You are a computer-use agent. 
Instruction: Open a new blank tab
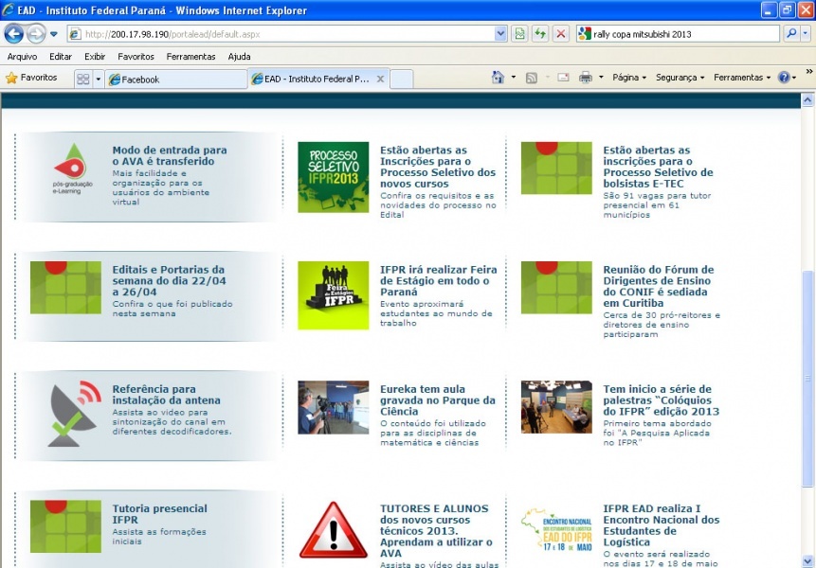point(401,79)
